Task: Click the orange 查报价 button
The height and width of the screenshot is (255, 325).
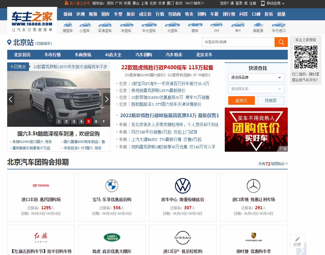Action: coord(241,100)
